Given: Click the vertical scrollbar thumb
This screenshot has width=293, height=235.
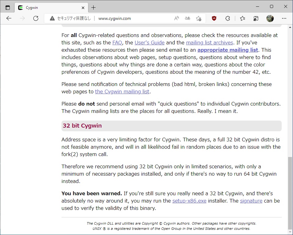Looking at the screenshot, I should pyautogui.click(x=290, y=192).
